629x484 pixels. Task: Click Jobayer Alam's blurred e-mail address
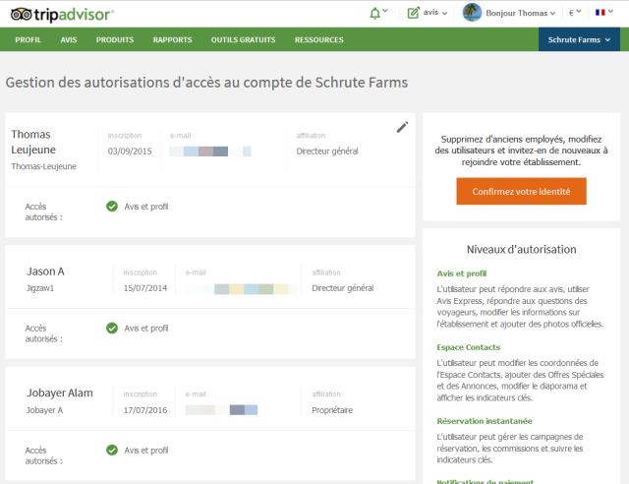[x=221, y=410]
